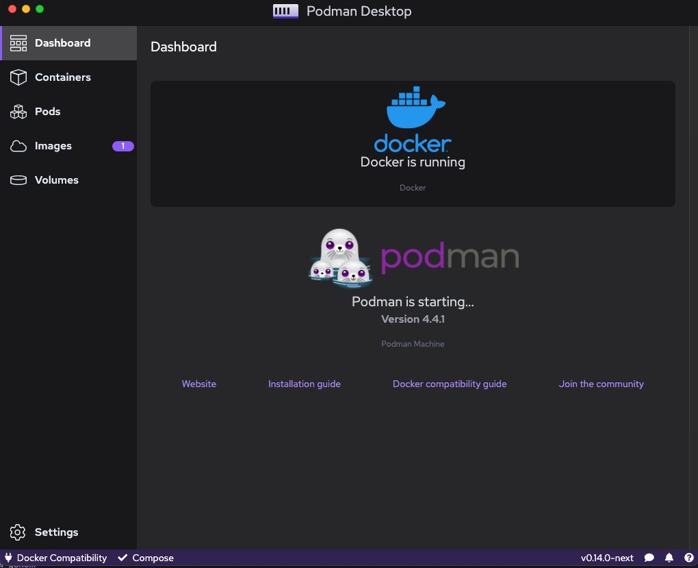Click the Compose checkmark status item
The height and width of the screenshot is (568, 698).
(x=146, y=557)
